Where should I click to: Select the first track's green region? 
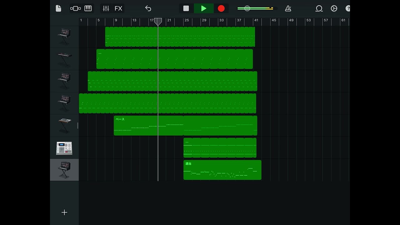pyautogui.click(x=180, y=37)
